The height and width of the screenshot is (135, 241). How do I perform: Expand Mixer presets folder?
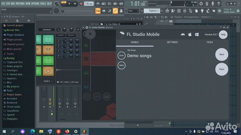tap(14, 49)
